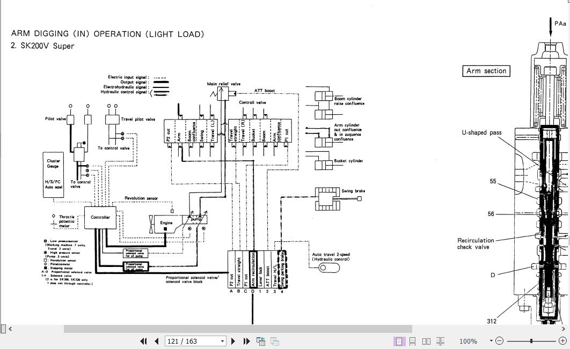Click the 'Main relief valve' label

[224, 84]
